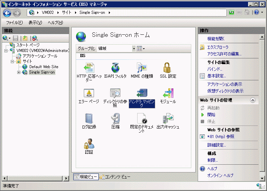
Task: Click 接続 pane scroll right arrow
Action: (66, 178)
